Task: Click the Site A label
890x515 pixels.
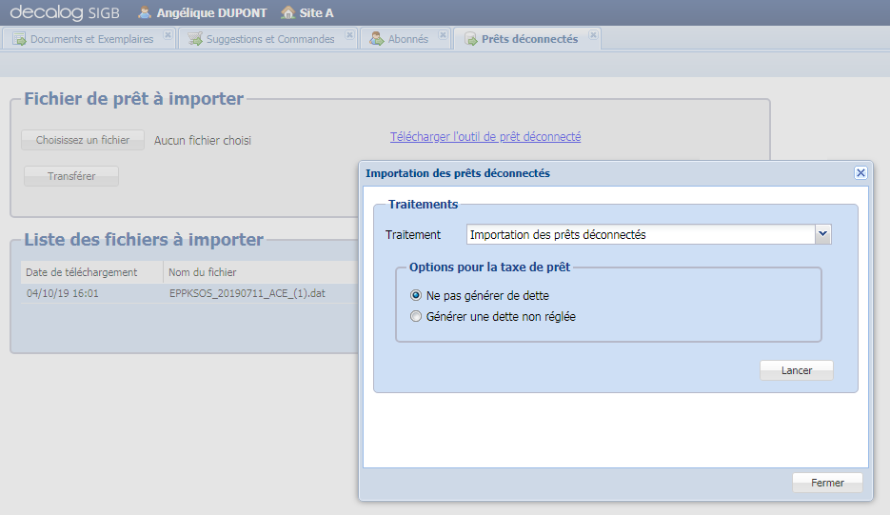Action: (316, 12)
